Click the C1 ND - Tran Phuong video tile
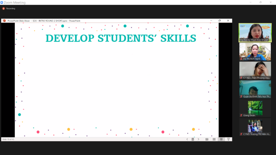This screenshot has width=276, height=155. (x=255, y=70)
